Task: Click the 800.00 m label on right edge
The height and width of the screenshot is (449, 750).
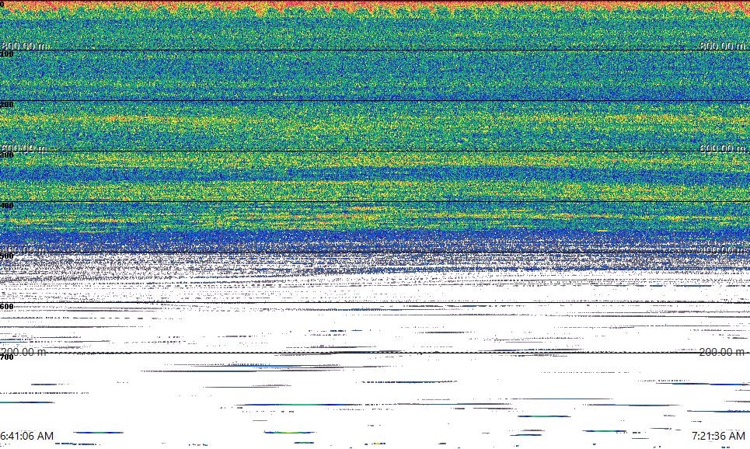Action: tap(722, 46)
